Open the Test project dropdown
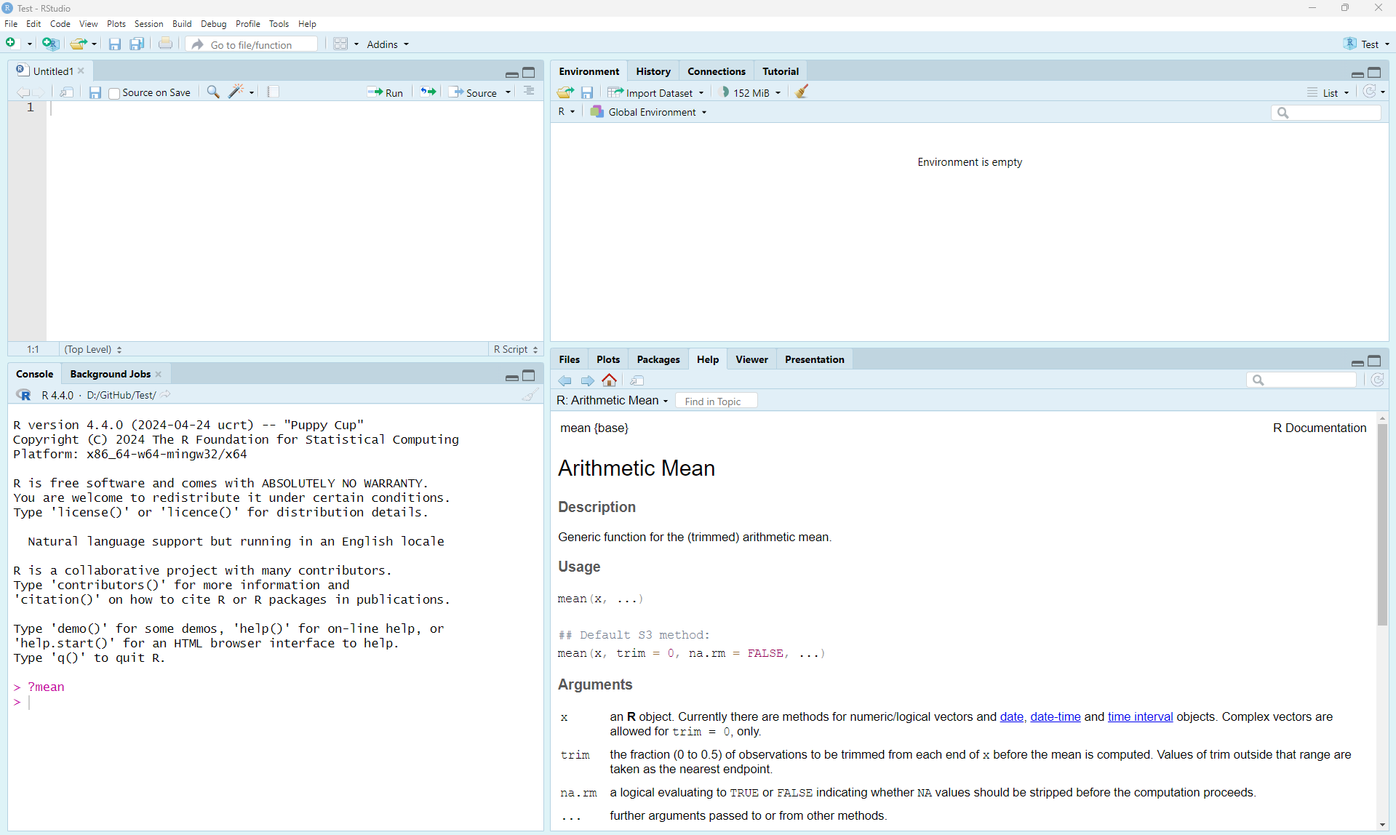The height and width of the screenshot is (835, 1396). pos(1366,44)
